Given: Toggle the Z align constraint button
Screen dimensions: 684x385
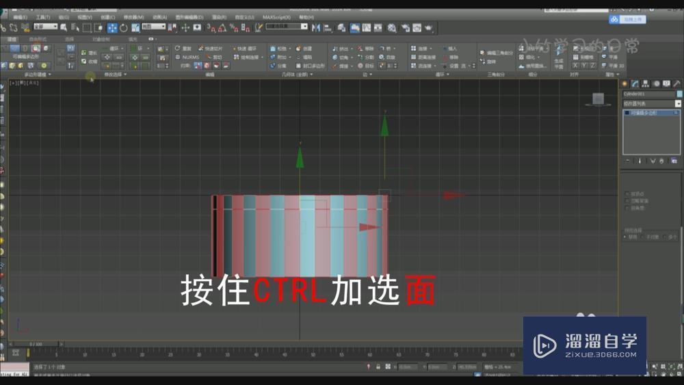Looking at the screenshot, I should tap(593, 66).
